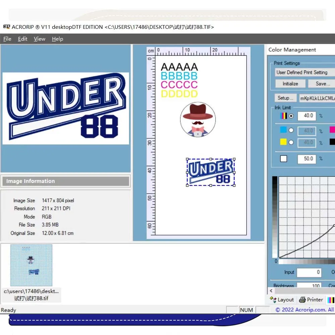The image size is (335, 335).
Task: Open the User Defined Print Setting dropdown
Action: (x=305, y=72)
